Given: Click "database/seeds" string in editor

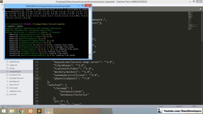Looking at the screenshot, I should pos(71,92).
